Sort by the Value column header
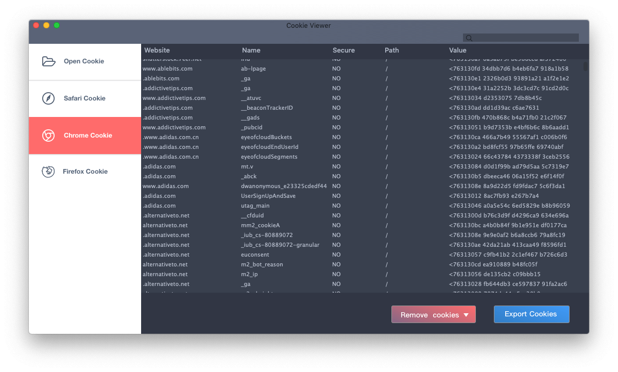The image size is (618, 372). [458, 50]
